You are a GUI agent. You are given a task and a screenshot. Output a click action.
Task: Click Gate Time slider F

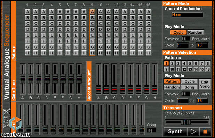tap(63, 79)
